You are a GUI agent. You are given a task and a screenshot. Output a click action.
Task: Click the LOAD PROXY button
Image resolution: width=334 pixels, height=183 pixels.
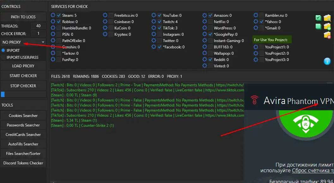(23, 66)
